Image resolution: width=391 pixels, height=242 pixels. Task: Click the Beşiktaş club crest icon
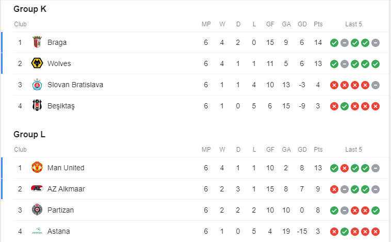coord(37,106)
